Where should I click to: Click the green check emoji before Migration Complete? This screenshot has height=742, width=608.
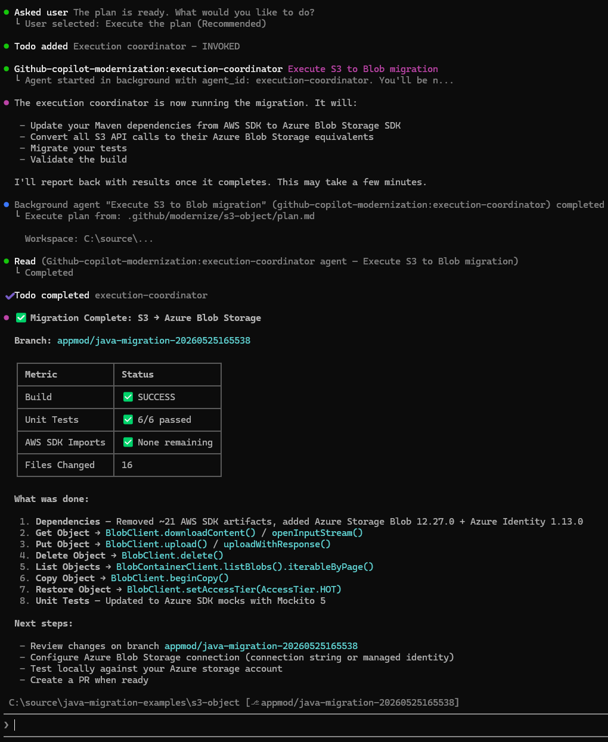click(x=21, y=318)
